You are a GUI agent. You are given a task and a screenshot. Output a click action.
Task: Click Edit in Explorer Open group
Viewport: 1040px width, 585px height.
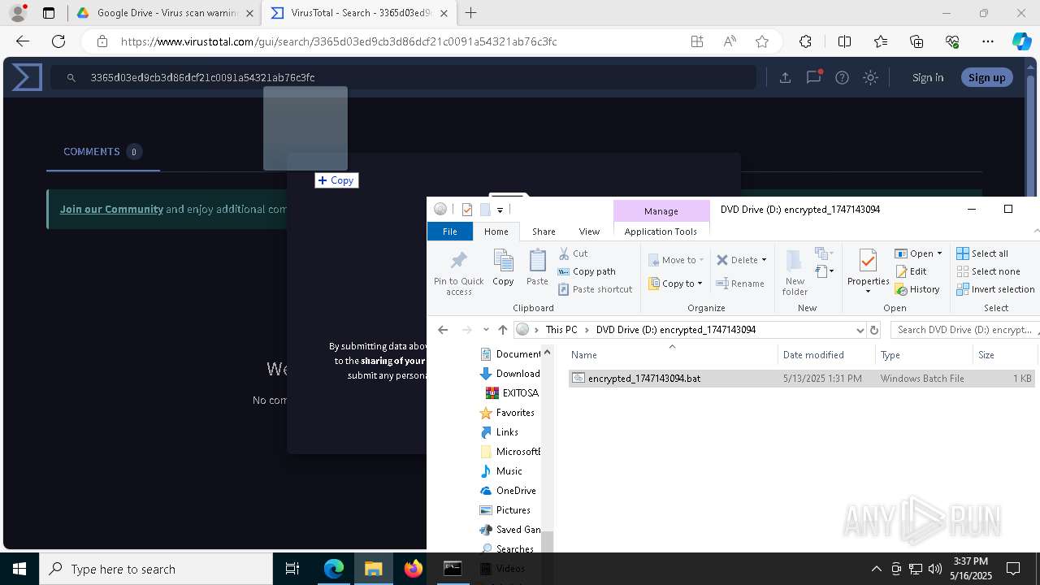tap(911, 271)
